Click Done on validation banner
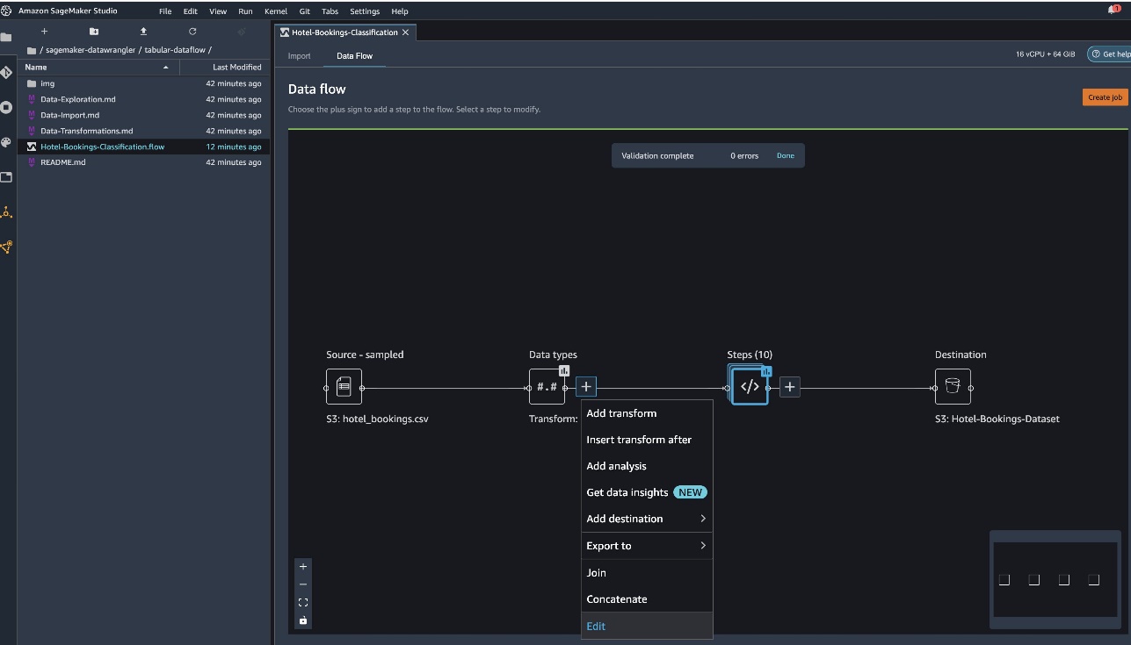The width and height of the screenshot is (1131, 645). click(x=785, y=156)
